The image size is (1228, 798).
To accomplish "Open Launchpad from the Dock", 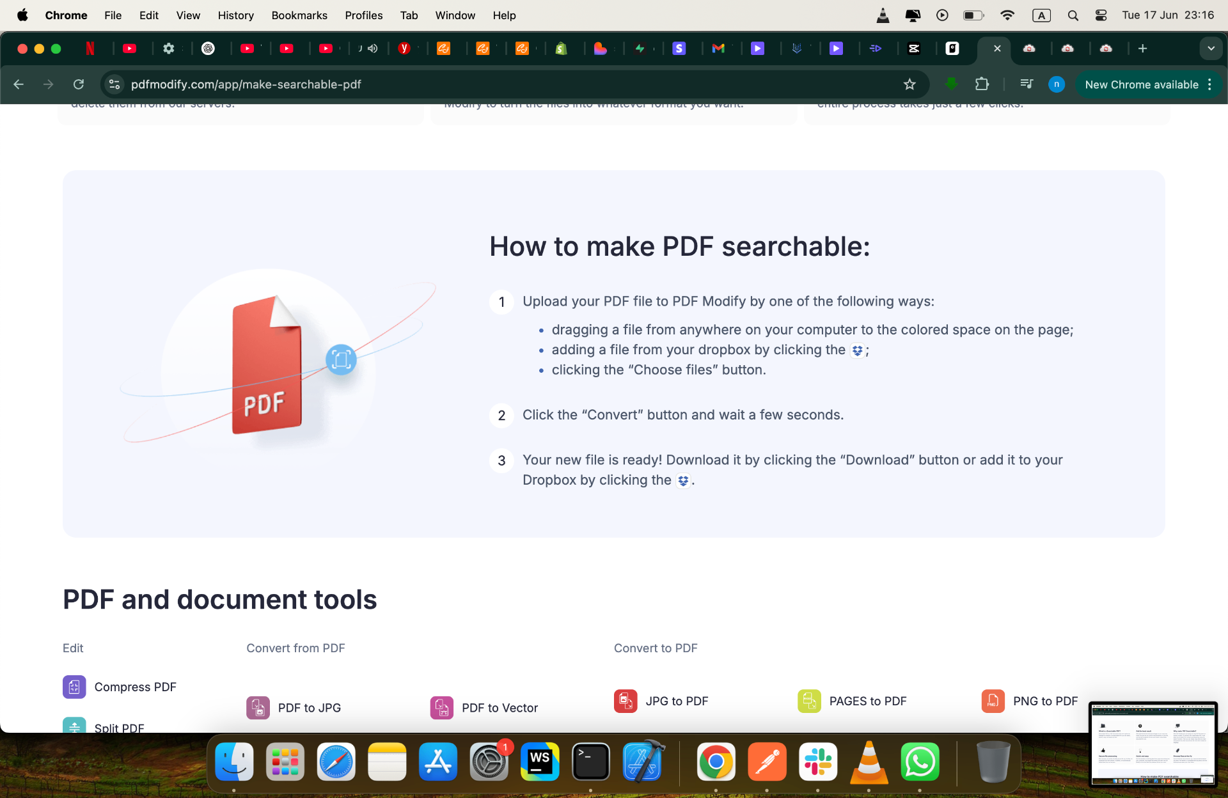I will 285,762.
